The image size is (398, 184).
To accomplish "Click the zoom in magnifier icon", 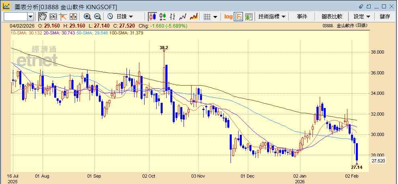I will click(87, 17).
